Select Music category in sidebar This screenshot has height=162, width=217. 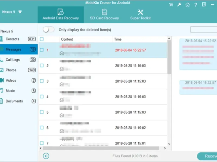pos(19,91)
